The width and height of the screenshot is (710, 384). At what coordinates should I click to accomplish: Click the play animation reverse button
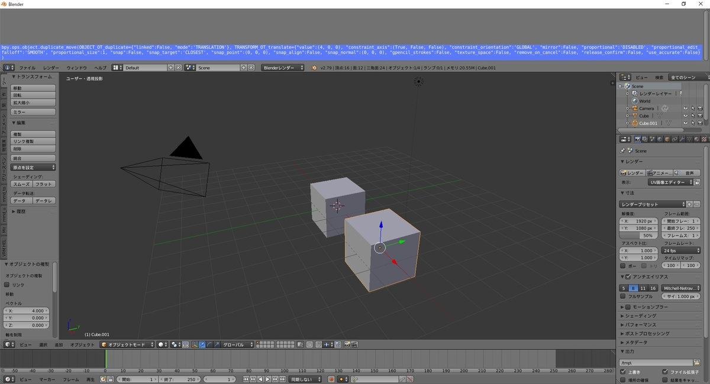pyautogui.click(x=260, y=379)
